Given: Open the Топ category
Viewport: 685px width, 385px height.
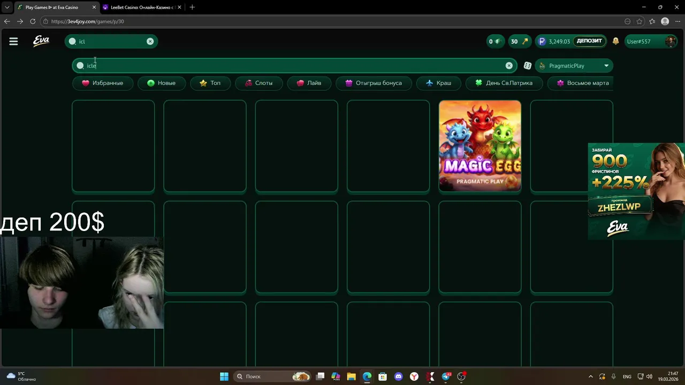Looking at the screenshot, I should click(x=210, y=83).
